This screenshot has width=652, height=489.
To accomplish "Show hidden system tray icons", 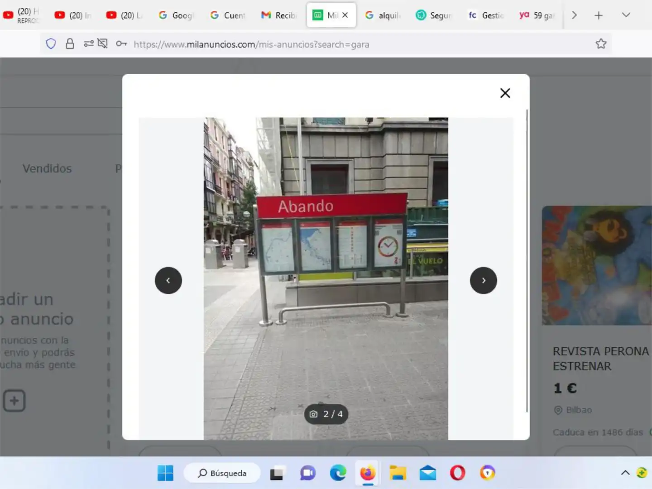I will (625, 473).
